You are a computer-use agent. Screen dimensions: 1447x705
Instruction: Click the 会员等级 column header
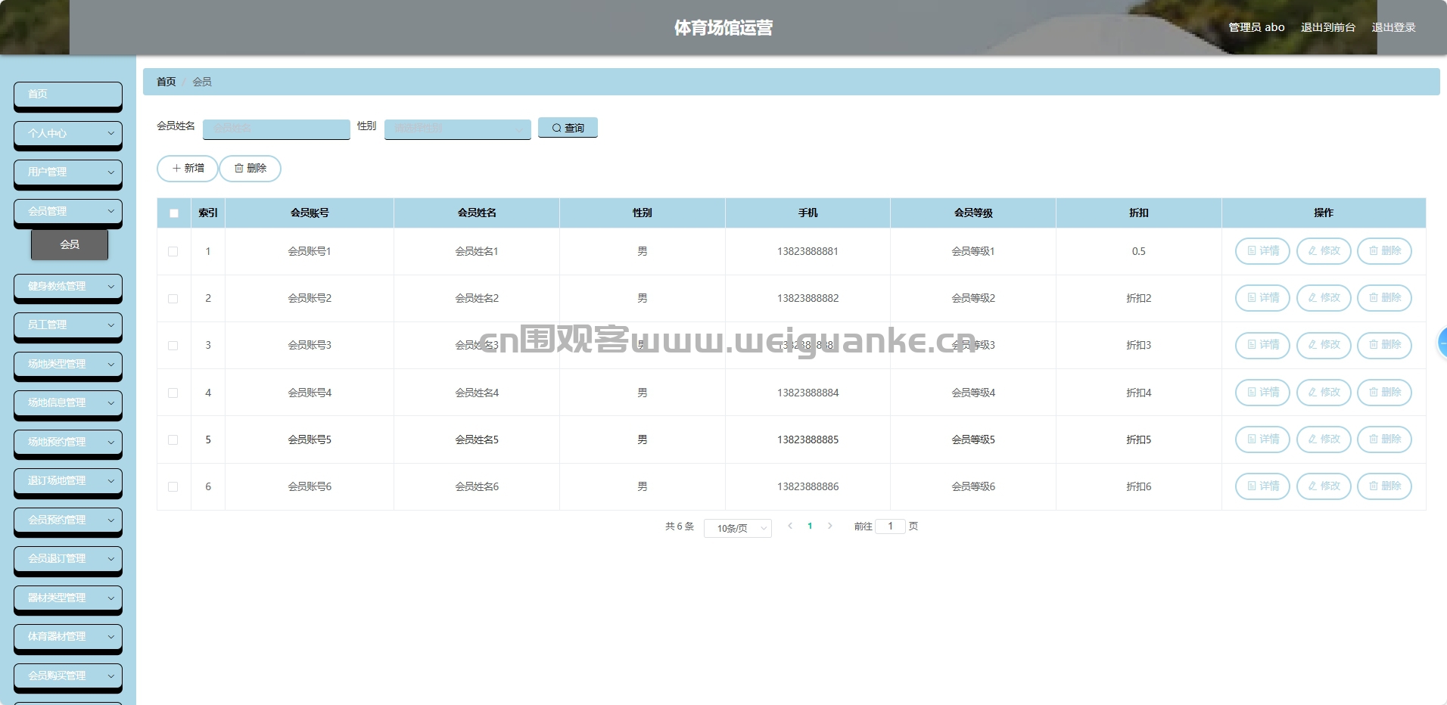[x=973, y=213]
